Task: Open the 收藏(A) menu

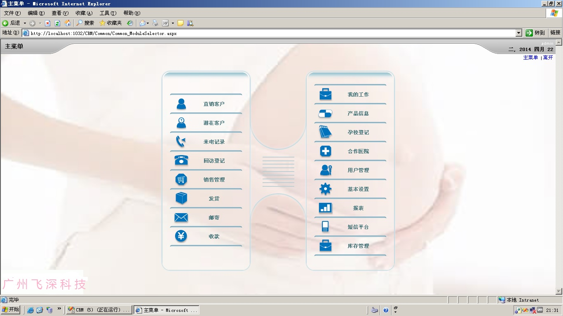Action: pos(84,13)
